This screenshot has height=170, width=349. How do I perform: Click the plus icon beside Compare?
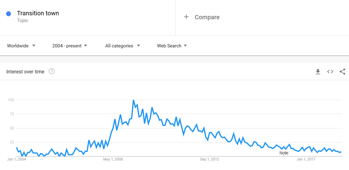(x=186, y=17)
